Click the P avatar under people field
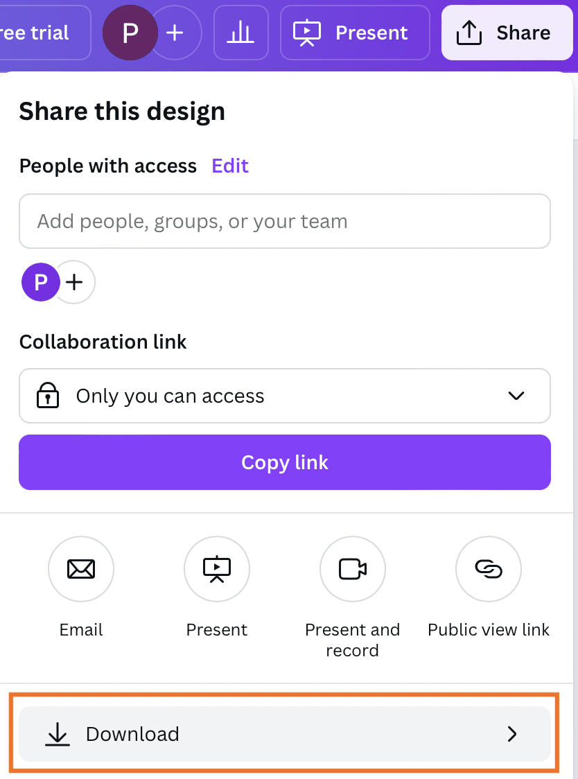The image size is (578, 779). click(x=41, y=282)
